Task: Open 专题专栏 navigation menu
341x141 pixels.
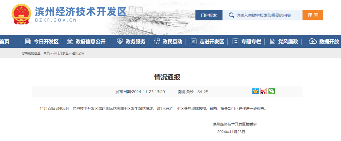Action: point(251,41)
